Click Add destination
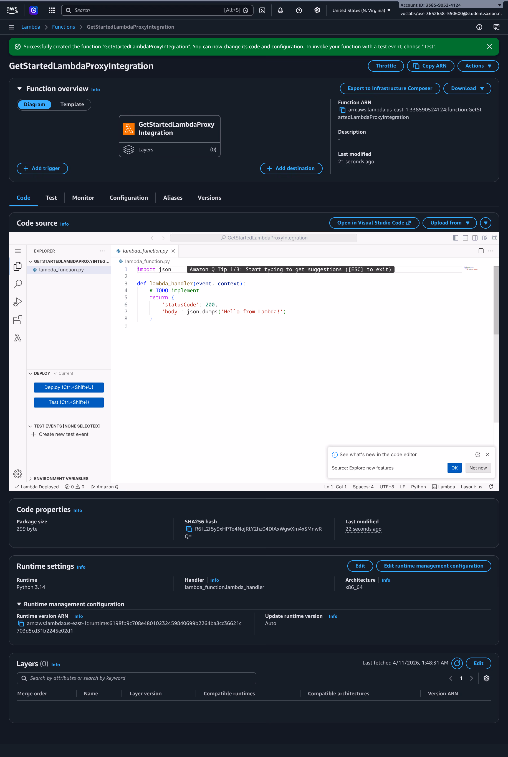Viewport: 508px width, 757px height. tap(291, 168)
